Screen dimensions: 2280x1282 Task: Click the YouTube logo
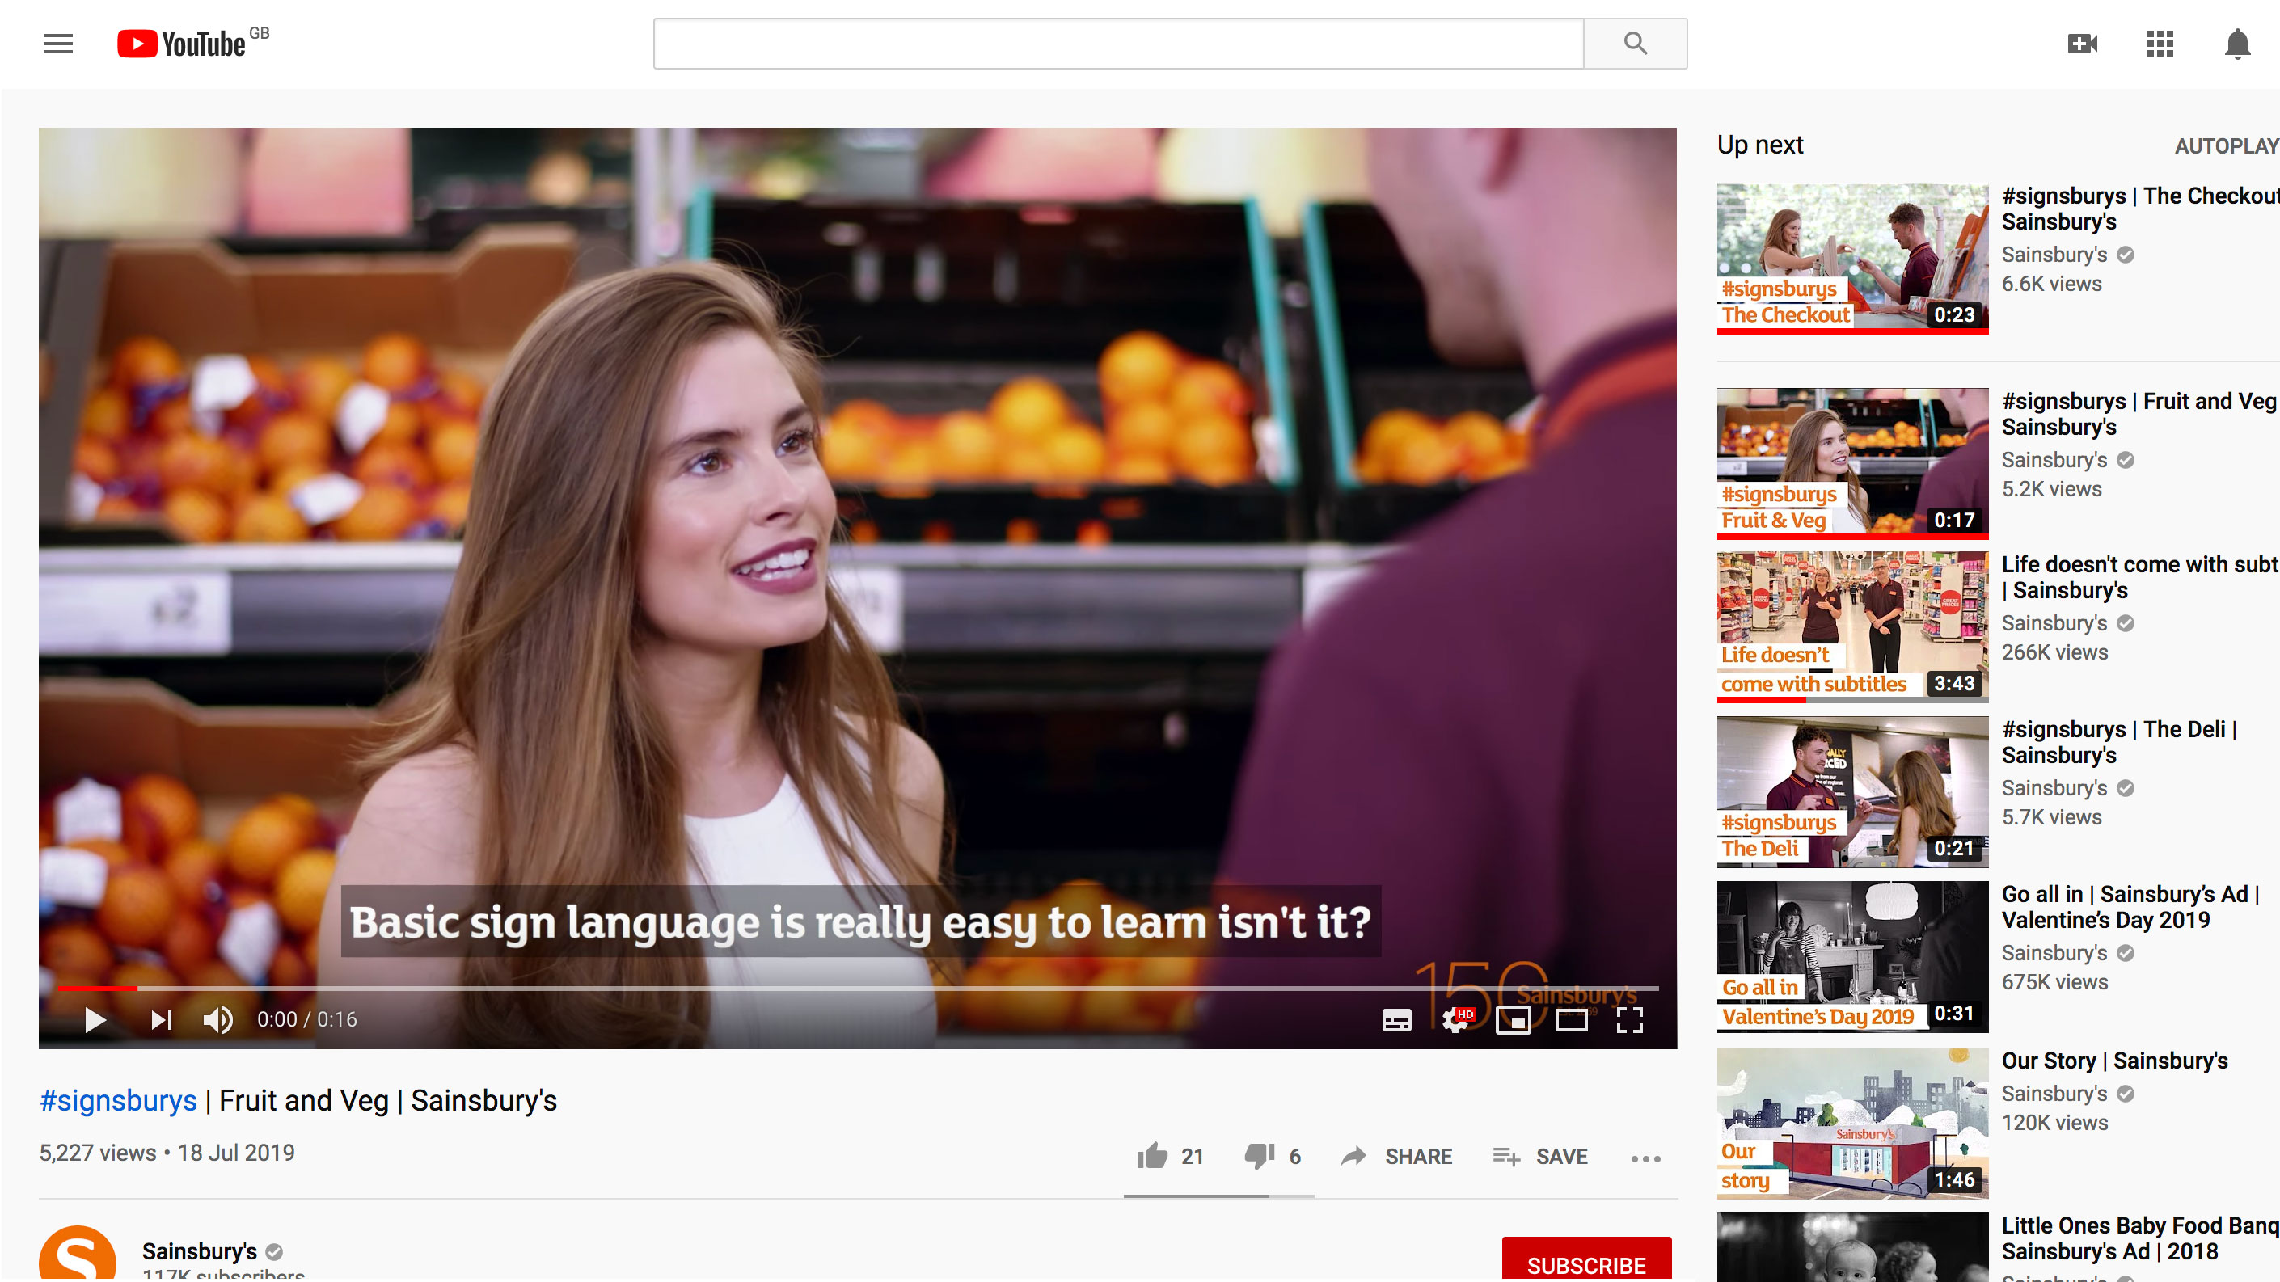[x=183, y=44]
